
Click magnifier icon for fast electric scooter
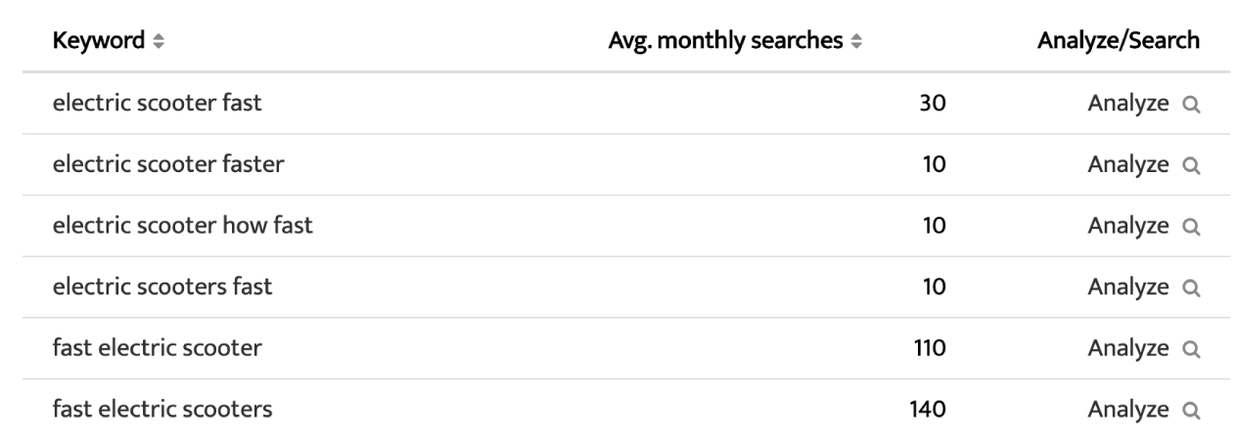tap(1191, 349)
